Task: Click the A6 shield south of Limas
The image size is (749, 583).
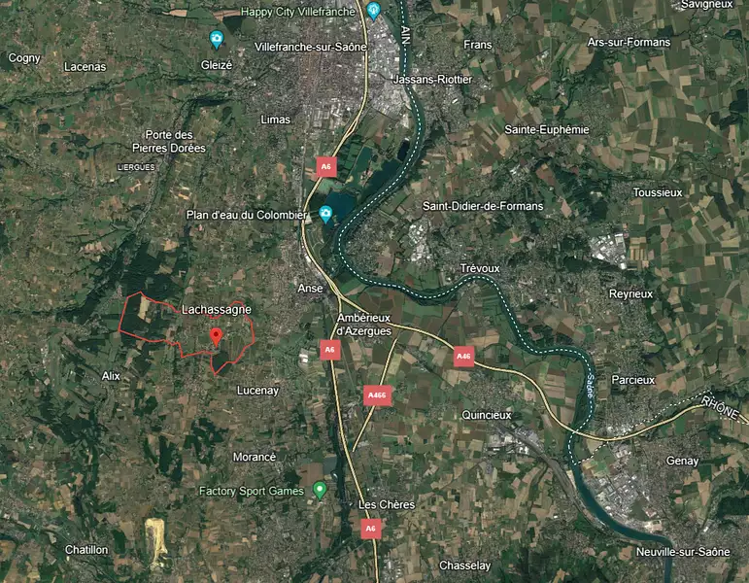Action: coord(326,167)
